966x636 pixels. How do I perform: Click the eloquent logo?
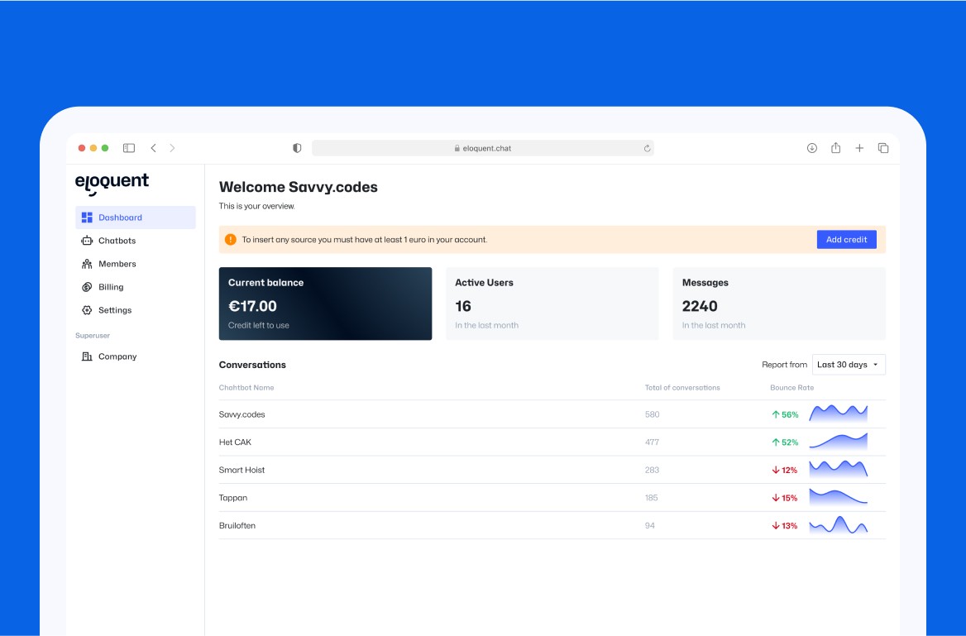tap(112, 183)
